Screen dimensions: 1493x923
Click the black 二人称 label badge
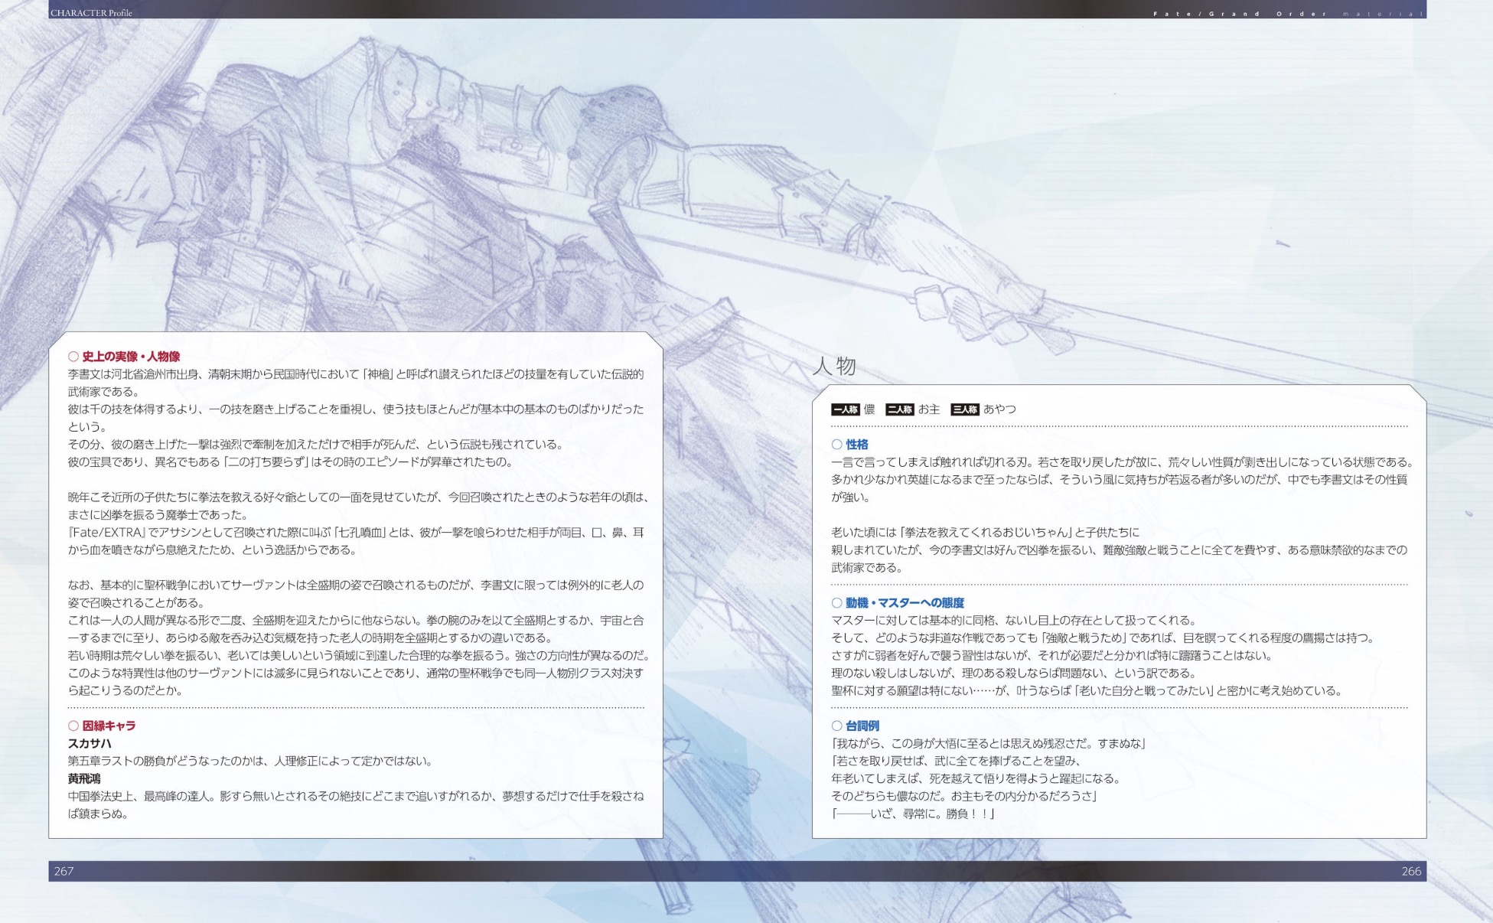click(899, 409)
